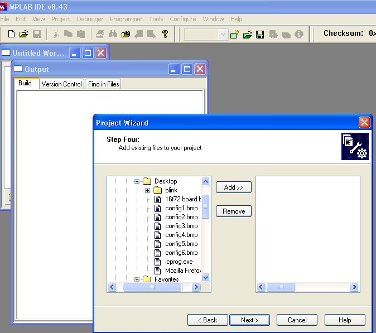Click the Desktop folder icon in tree
The width and height of the screenshot is (376, 333).
click(147, 181)
